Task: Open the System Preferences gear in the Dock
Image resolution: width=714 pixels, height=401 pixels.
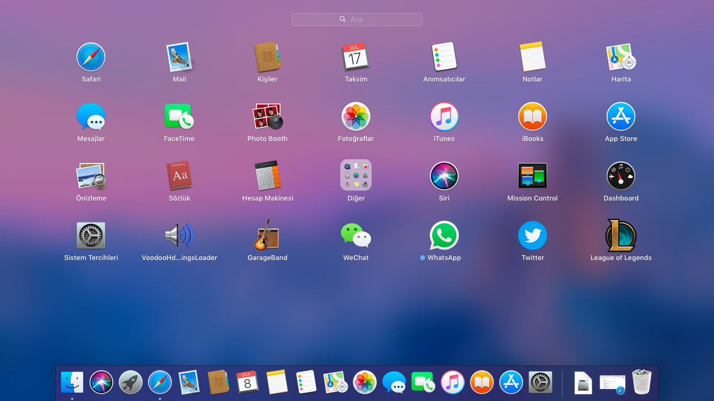Action: (x=540, y=383)
